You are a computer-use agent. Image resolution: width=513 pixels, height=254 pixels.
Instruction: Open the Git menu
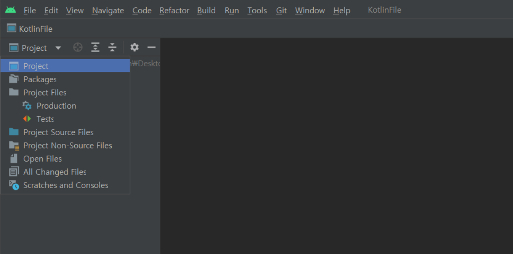click(281, 11)
